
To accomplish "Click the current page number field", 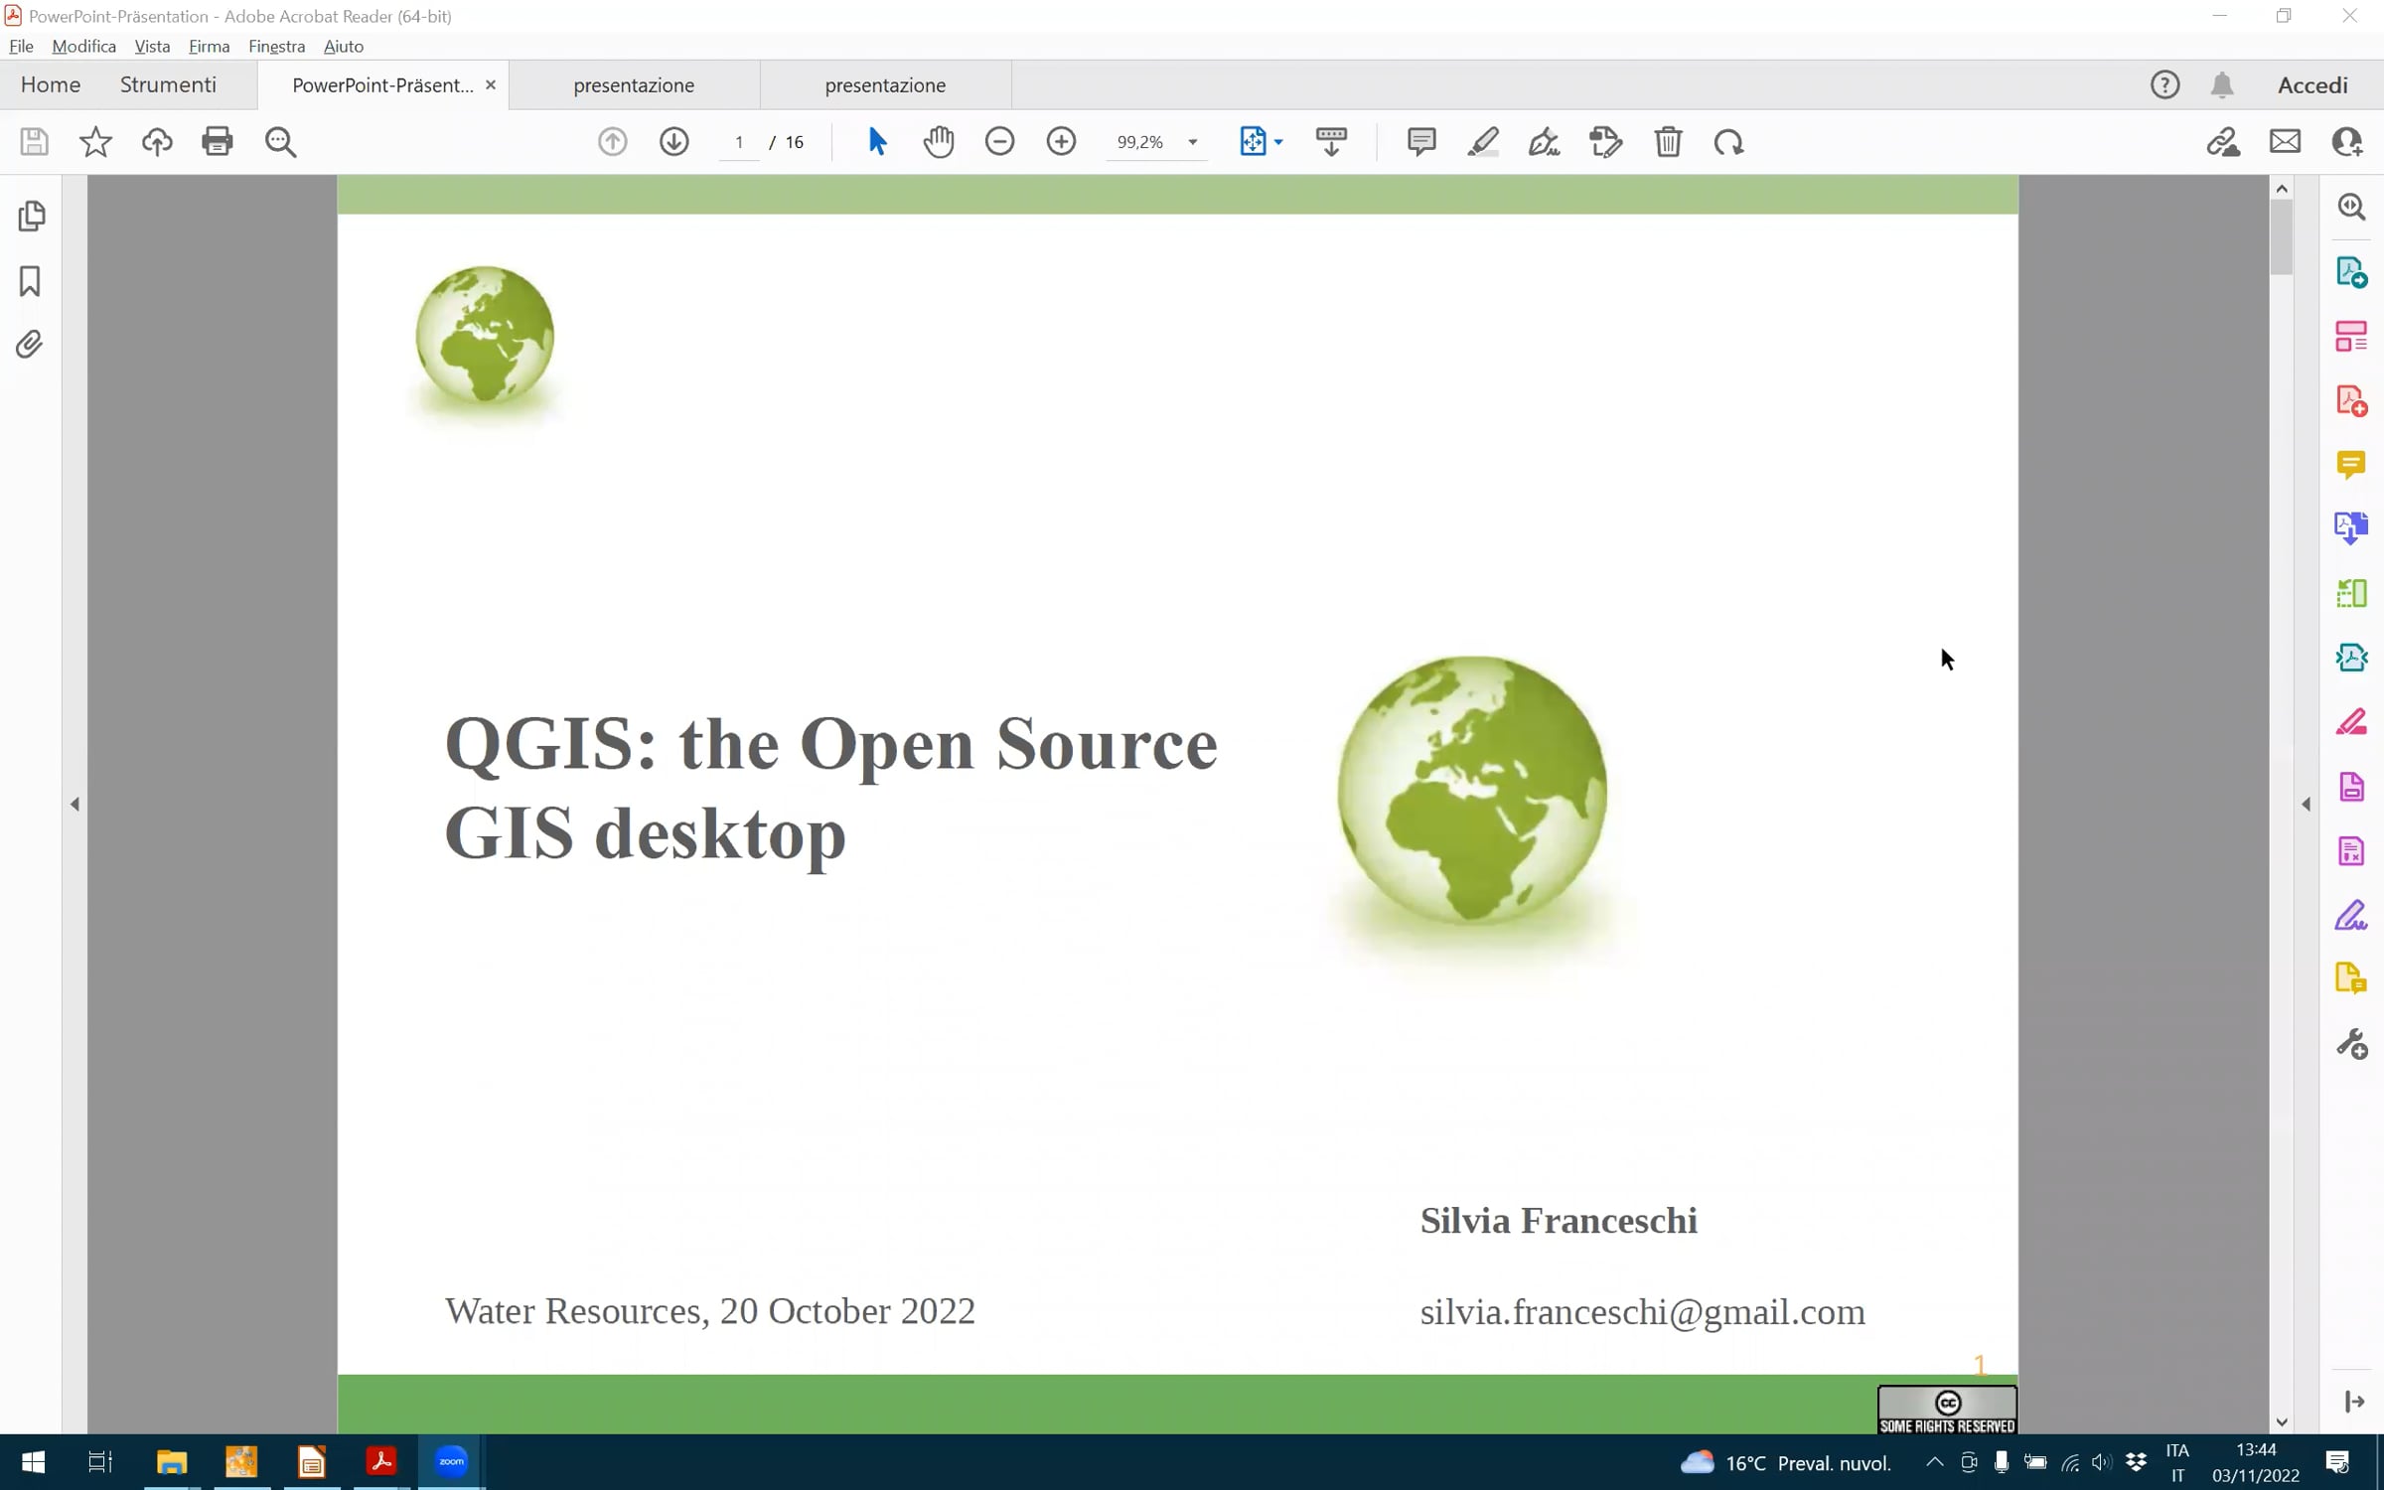I will point(739,142).
